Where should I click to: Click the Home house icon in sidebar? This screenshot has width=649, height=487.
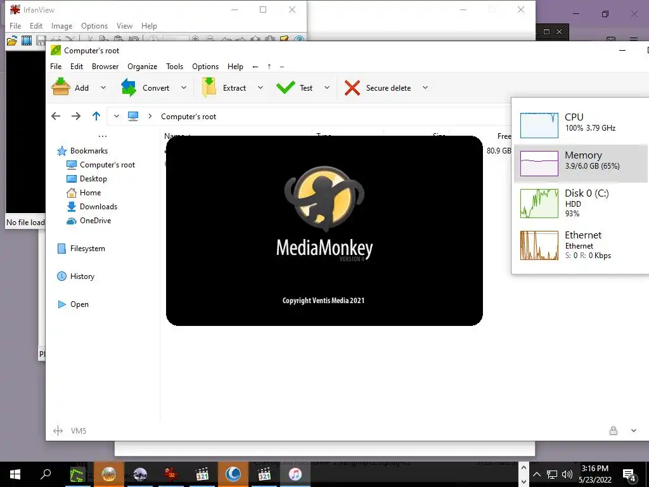pos(72,193)
